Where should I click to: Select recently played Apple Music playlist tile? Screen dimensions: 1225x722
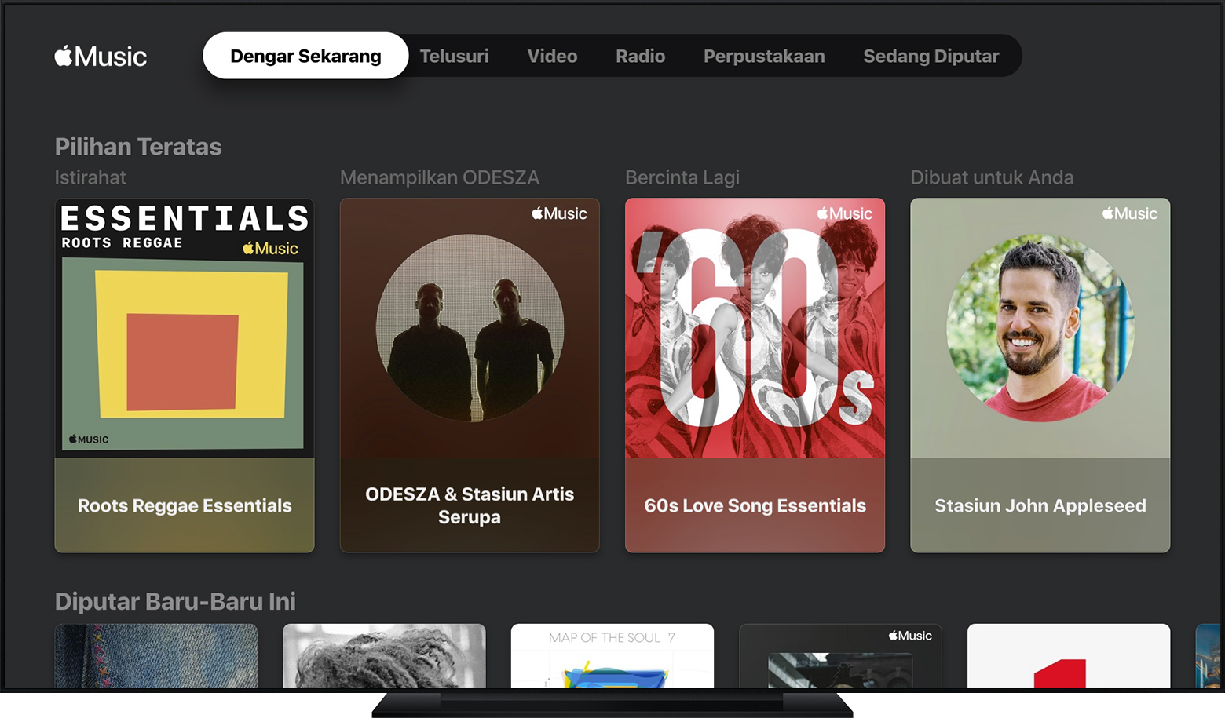pos(840,656)
